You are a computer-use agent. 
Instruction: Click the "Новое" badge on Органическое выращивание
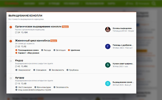[65, 27]
